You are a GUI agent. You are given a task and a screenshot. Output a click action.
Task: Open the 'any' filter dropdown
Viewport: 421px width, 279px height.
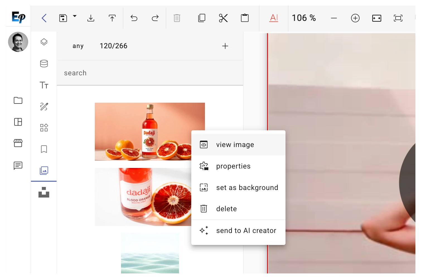point(78,46)
